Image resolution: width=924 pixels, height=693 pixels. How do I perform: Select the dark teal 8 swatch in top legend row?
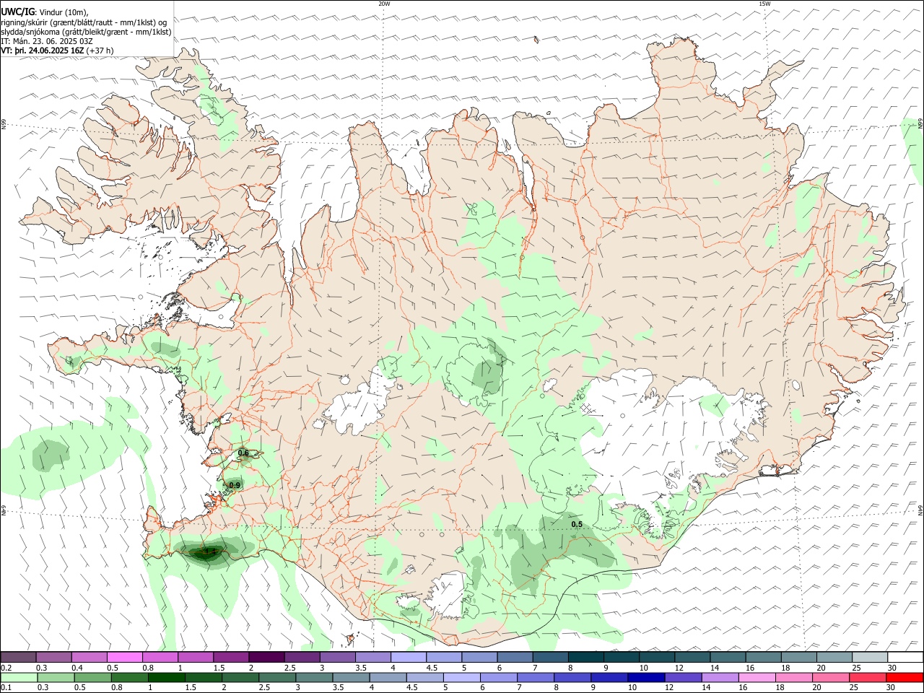[585, 658]
